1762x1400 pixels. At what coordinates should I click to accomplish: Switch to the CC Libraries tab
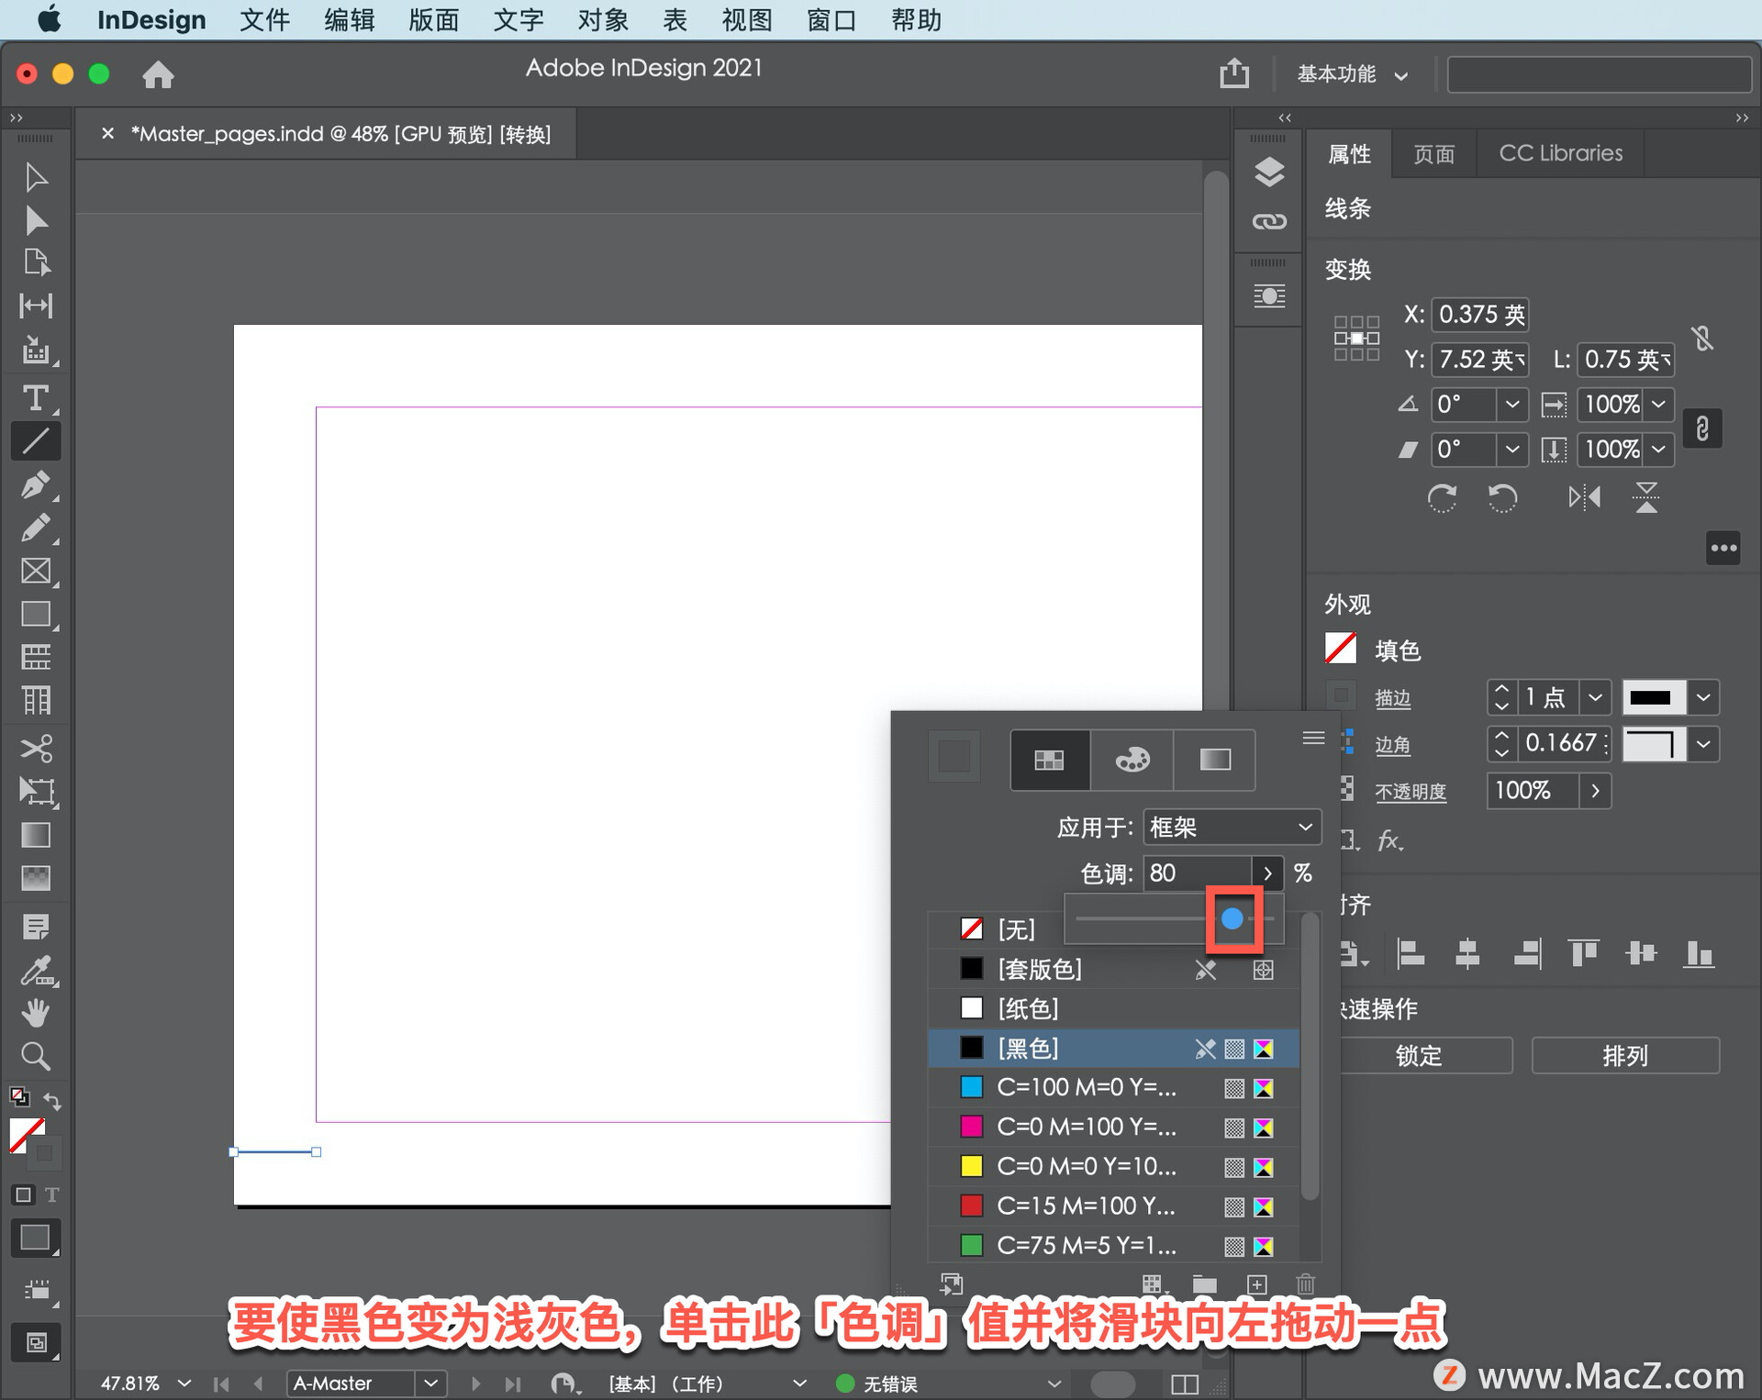[1561, 153]
